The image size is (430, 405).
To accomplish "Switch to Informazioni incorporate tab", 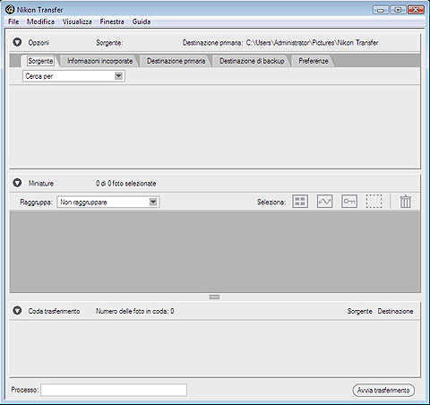I will 99,61.
